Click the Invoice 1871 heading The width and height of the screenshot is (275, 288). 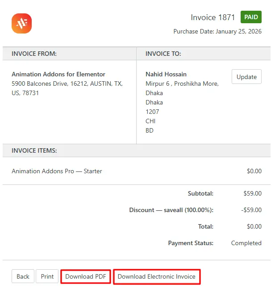(x=212, y=17)
